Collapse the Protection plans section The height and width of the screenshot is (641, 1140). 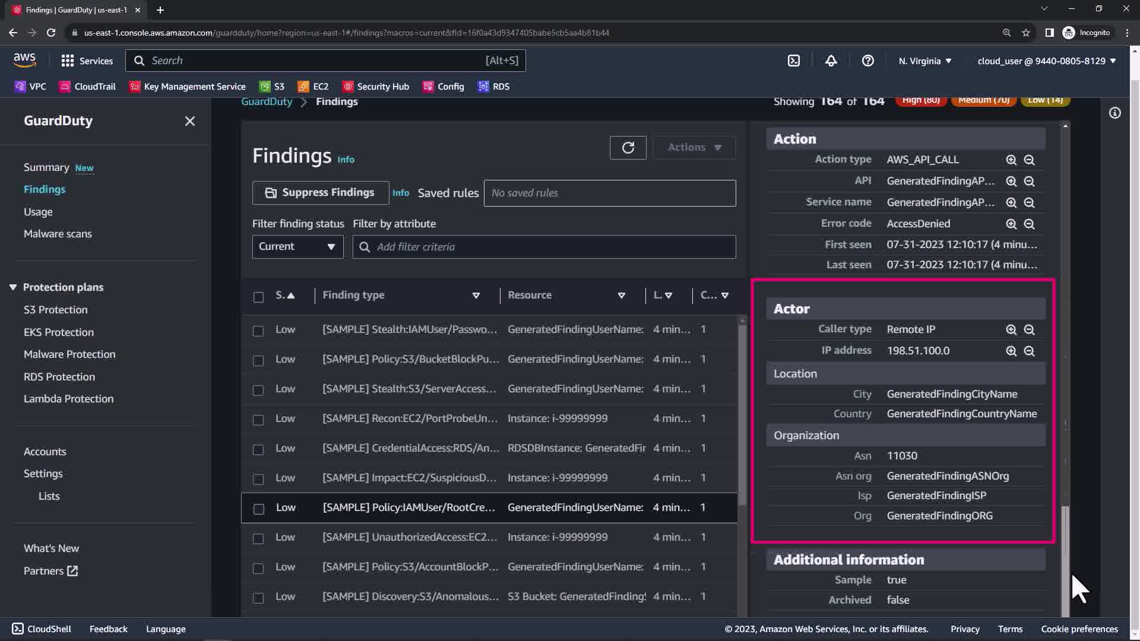coord(13,287)
